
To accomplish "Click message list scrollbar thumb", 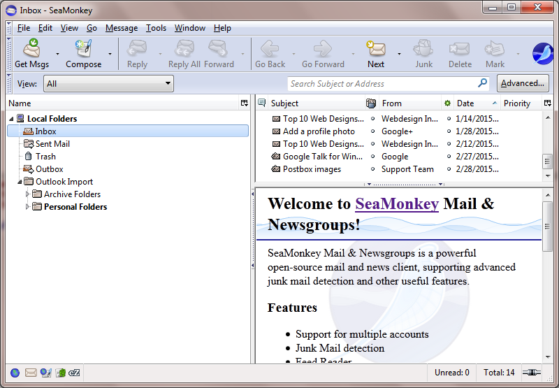I will pyautogui.click(x=547, y=161).
